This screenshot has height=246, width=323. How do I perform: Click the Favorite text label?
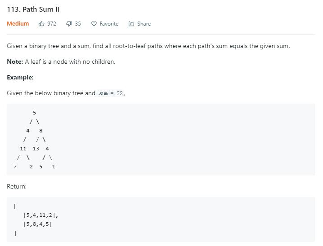tap(109, 24)
